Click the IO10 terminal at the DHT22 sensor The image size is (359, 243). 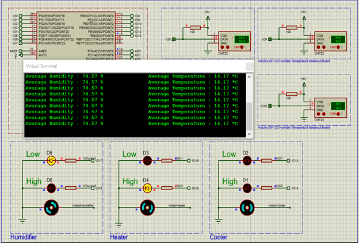click(x=270, y=106)
